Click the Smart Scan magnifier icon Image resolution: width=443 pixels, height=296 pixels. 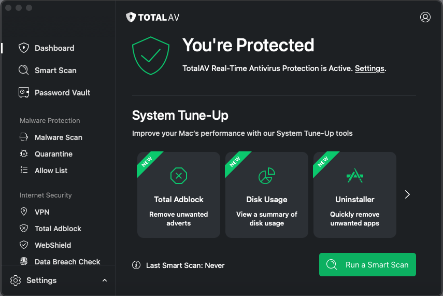24,71
